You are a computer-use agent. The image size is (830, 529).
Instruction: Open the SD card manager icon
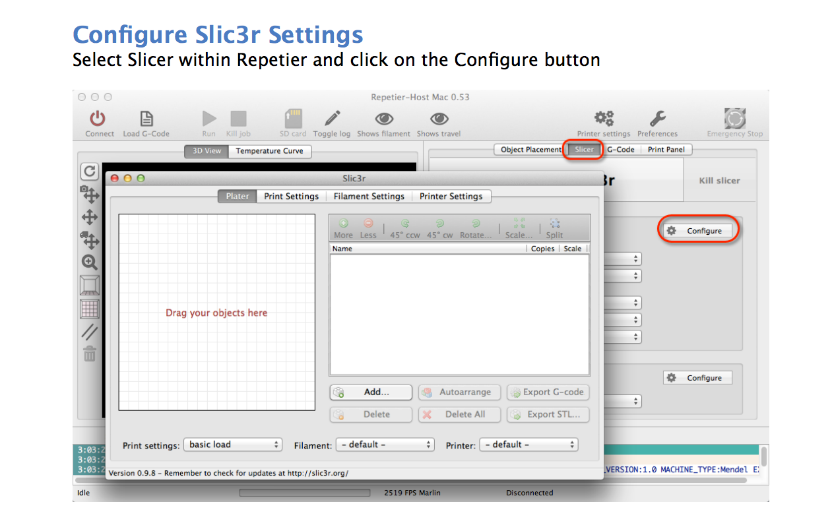click(293, 119)
